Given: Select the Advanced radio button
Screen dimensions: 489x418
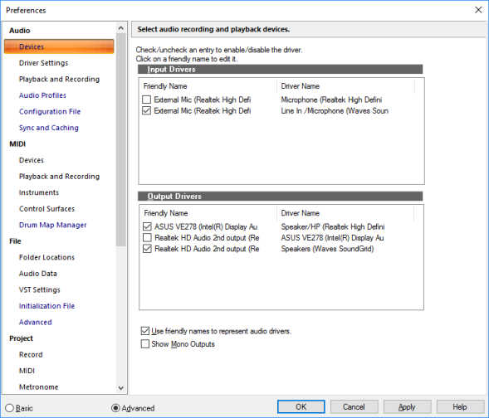Looking at the screenshot, I should (x=115, y=408).
